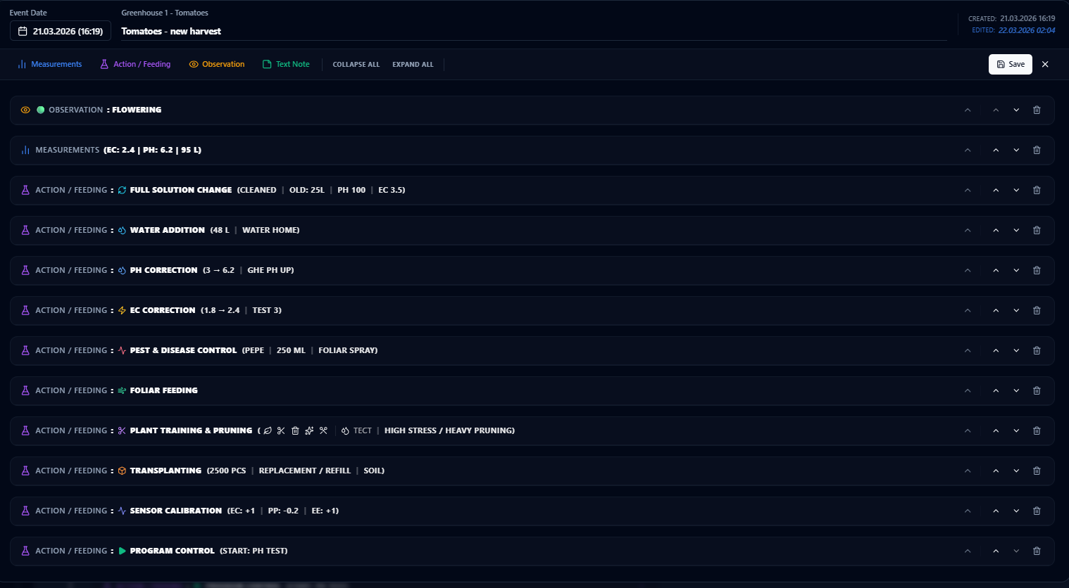
Task: Open the Event Date picker
Action: point(61,31)
